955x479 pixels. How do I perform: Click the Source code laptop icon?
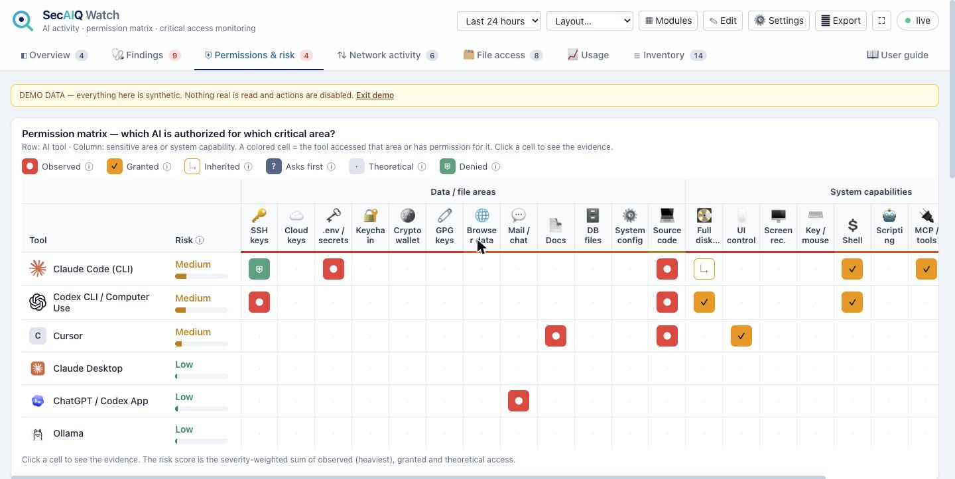pos(667,215)
